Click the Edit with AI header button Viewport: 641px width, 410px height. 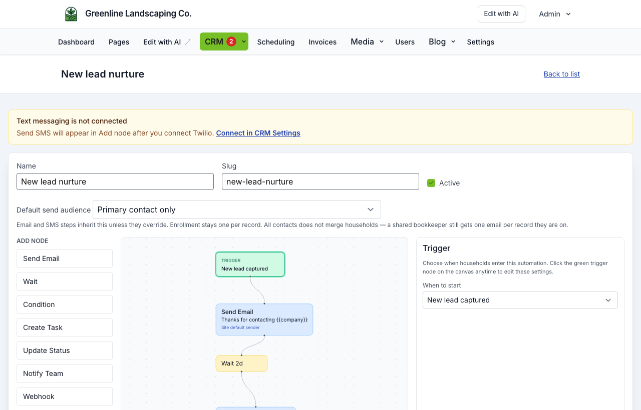click(501, 14)
